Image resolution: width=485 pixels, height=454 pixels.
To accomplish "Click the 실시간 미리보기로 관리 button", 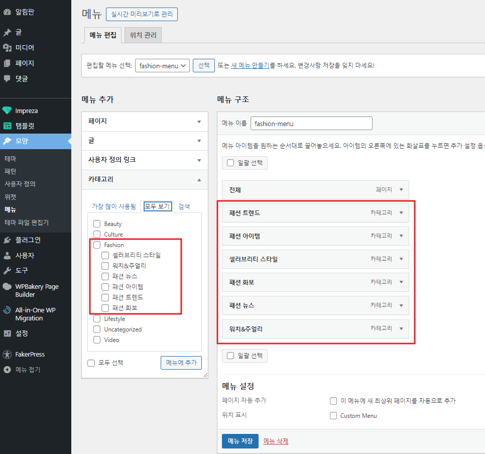I will pyautogui.click(x=142, y=14).
